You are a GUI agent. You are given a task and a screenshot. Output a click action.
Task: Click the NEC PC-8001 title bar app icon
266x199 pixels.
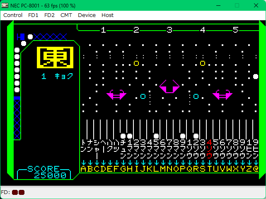coord(5,5)
